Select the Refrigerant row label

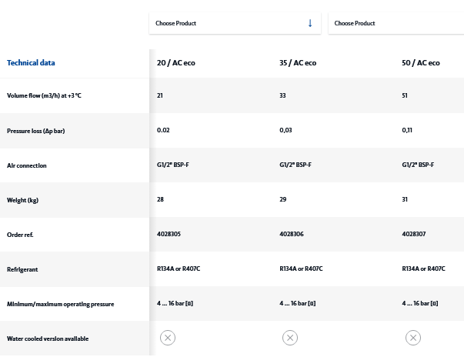(22, 269)
